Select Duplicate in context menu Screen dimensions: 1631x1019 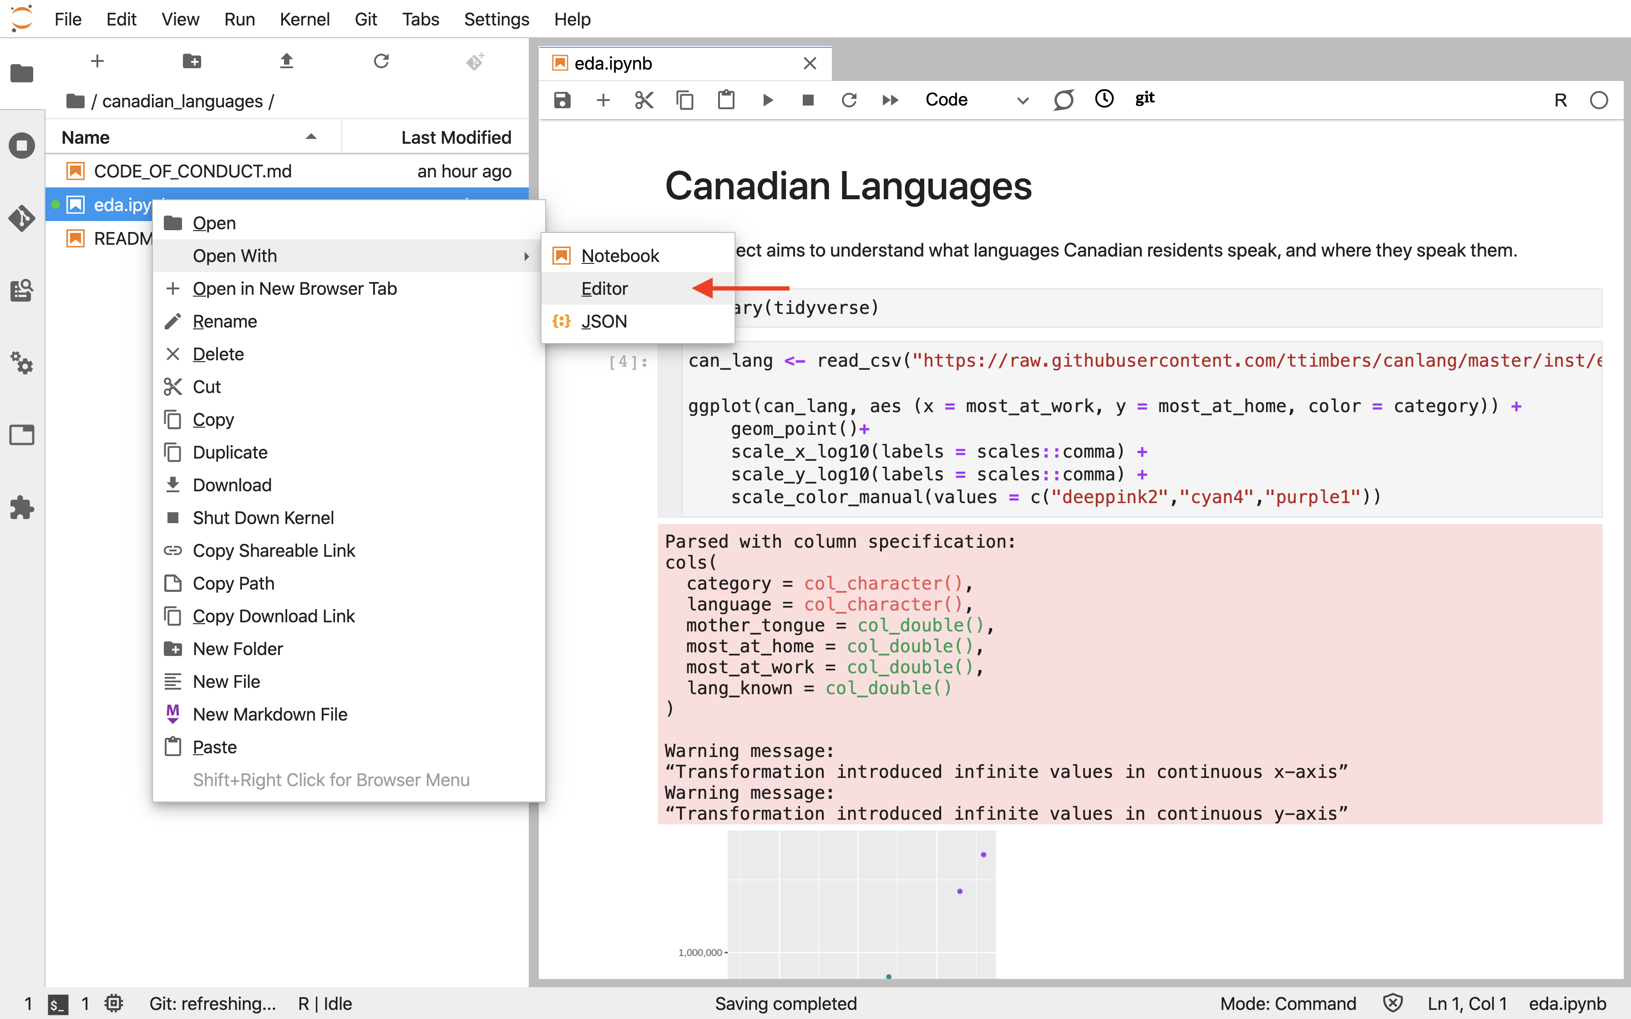[349, 452]
